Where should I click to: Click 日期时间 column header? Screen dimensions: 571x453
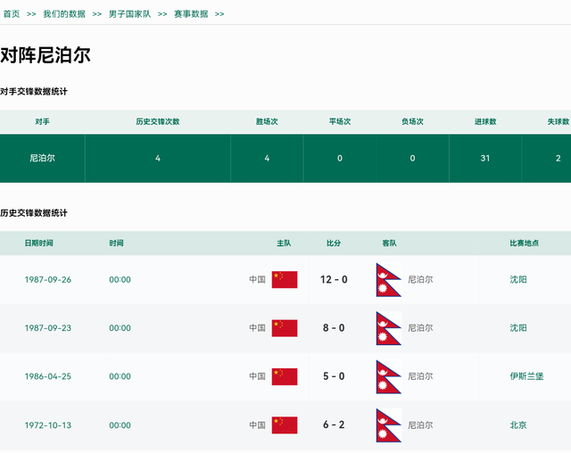tap(39, 243)
